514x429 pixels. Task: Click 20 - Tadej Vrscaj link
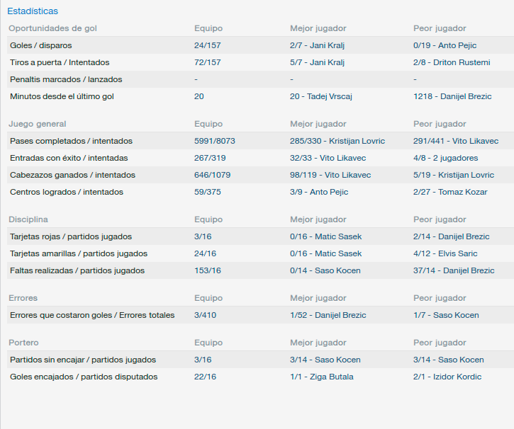tap(320, 96)
